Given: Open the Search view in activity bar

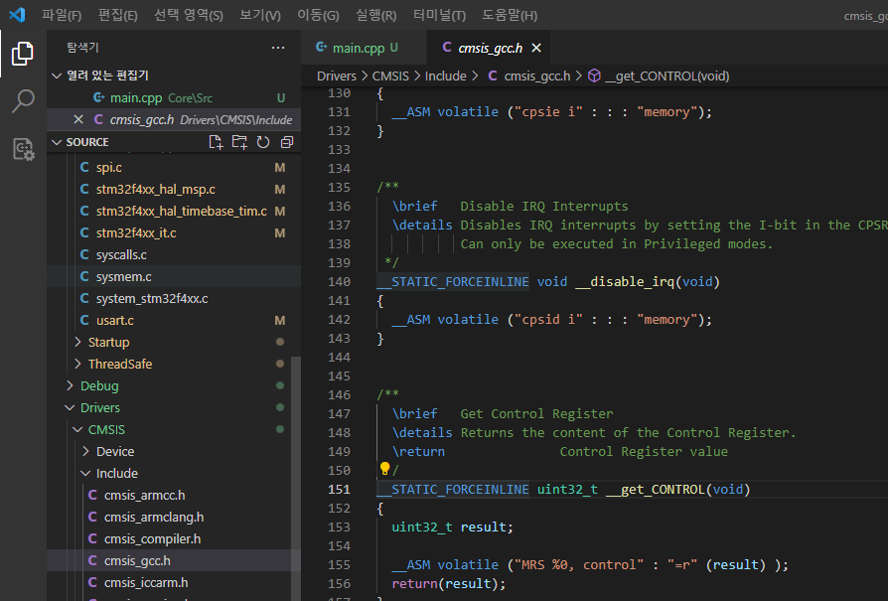Looking at the screenshot, I should [22, 101].
